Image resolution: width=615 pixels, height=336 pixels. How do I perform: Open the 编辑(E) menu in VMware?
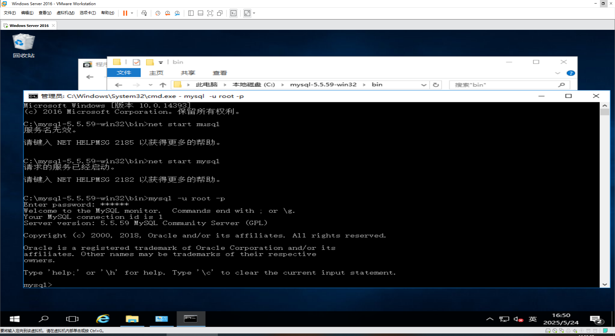(27, 13)
